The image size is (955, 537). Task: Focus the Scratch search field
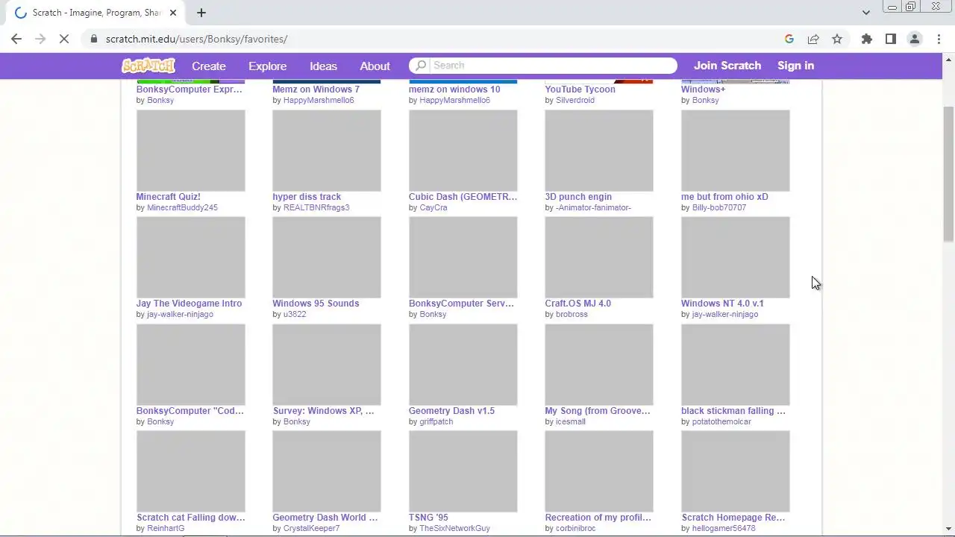point(552,66)
